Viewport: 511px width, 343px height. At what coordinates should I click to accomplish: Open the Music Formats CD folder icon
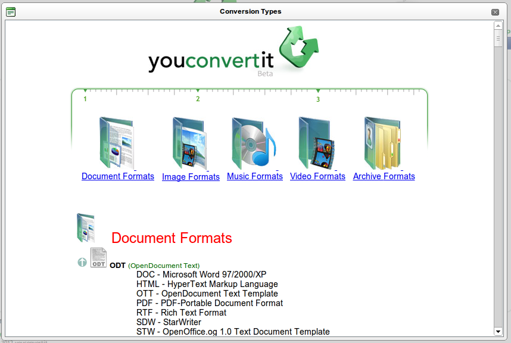254,143
